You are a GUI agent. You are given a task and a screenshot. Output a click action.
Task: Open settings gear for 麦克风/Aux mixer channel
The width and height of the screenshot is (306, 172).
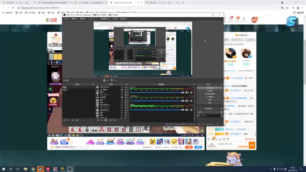click(x=191, y=92)
